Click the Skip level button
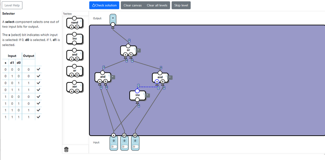 (x=181, y=5)
